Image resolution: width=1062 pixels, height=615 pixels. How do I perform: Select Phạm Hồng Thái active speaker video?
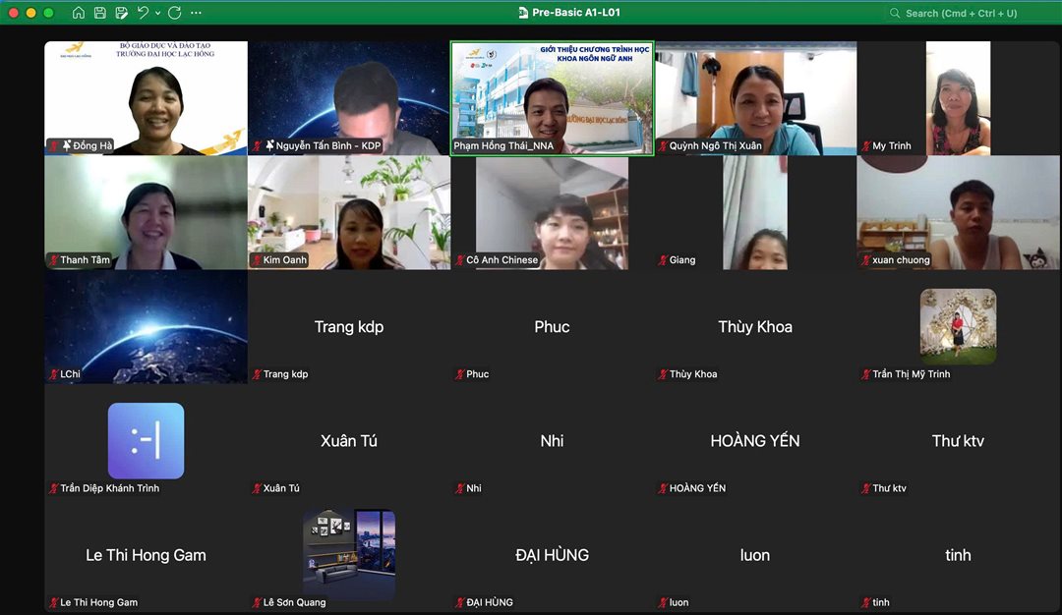(x=552, y=99)
